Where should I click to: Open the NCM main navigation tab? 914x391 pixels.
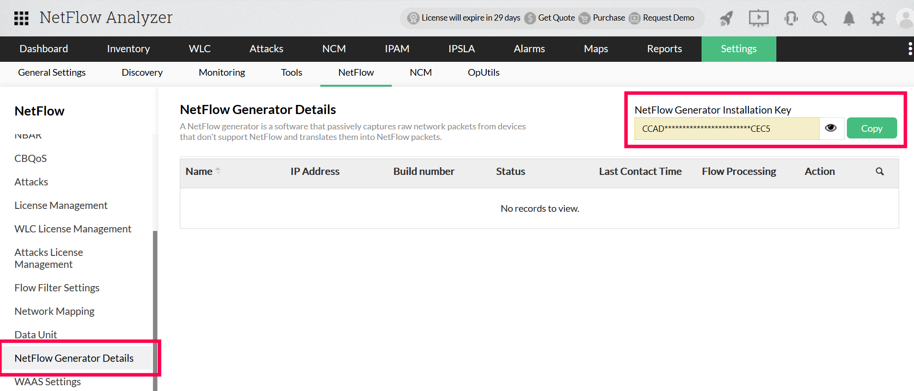click(334, 49)
